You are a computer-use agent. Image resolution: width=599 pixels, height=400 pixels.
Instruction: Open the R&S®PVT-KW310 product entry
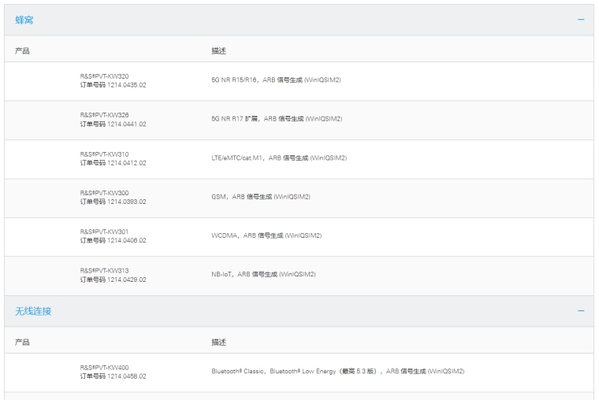click(x=105, y=154)
